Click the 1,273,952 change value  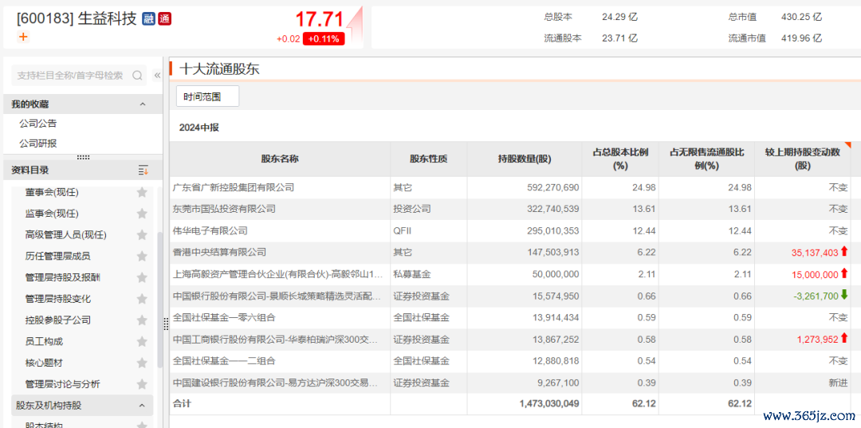(x=818, y=339)
